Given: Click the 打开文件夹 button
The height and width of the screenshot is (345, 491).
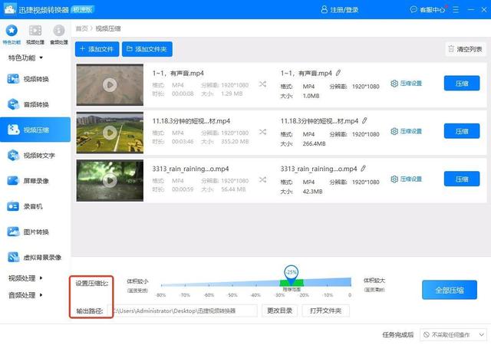Looking at the screenshot, I should (x=325, y=310).
